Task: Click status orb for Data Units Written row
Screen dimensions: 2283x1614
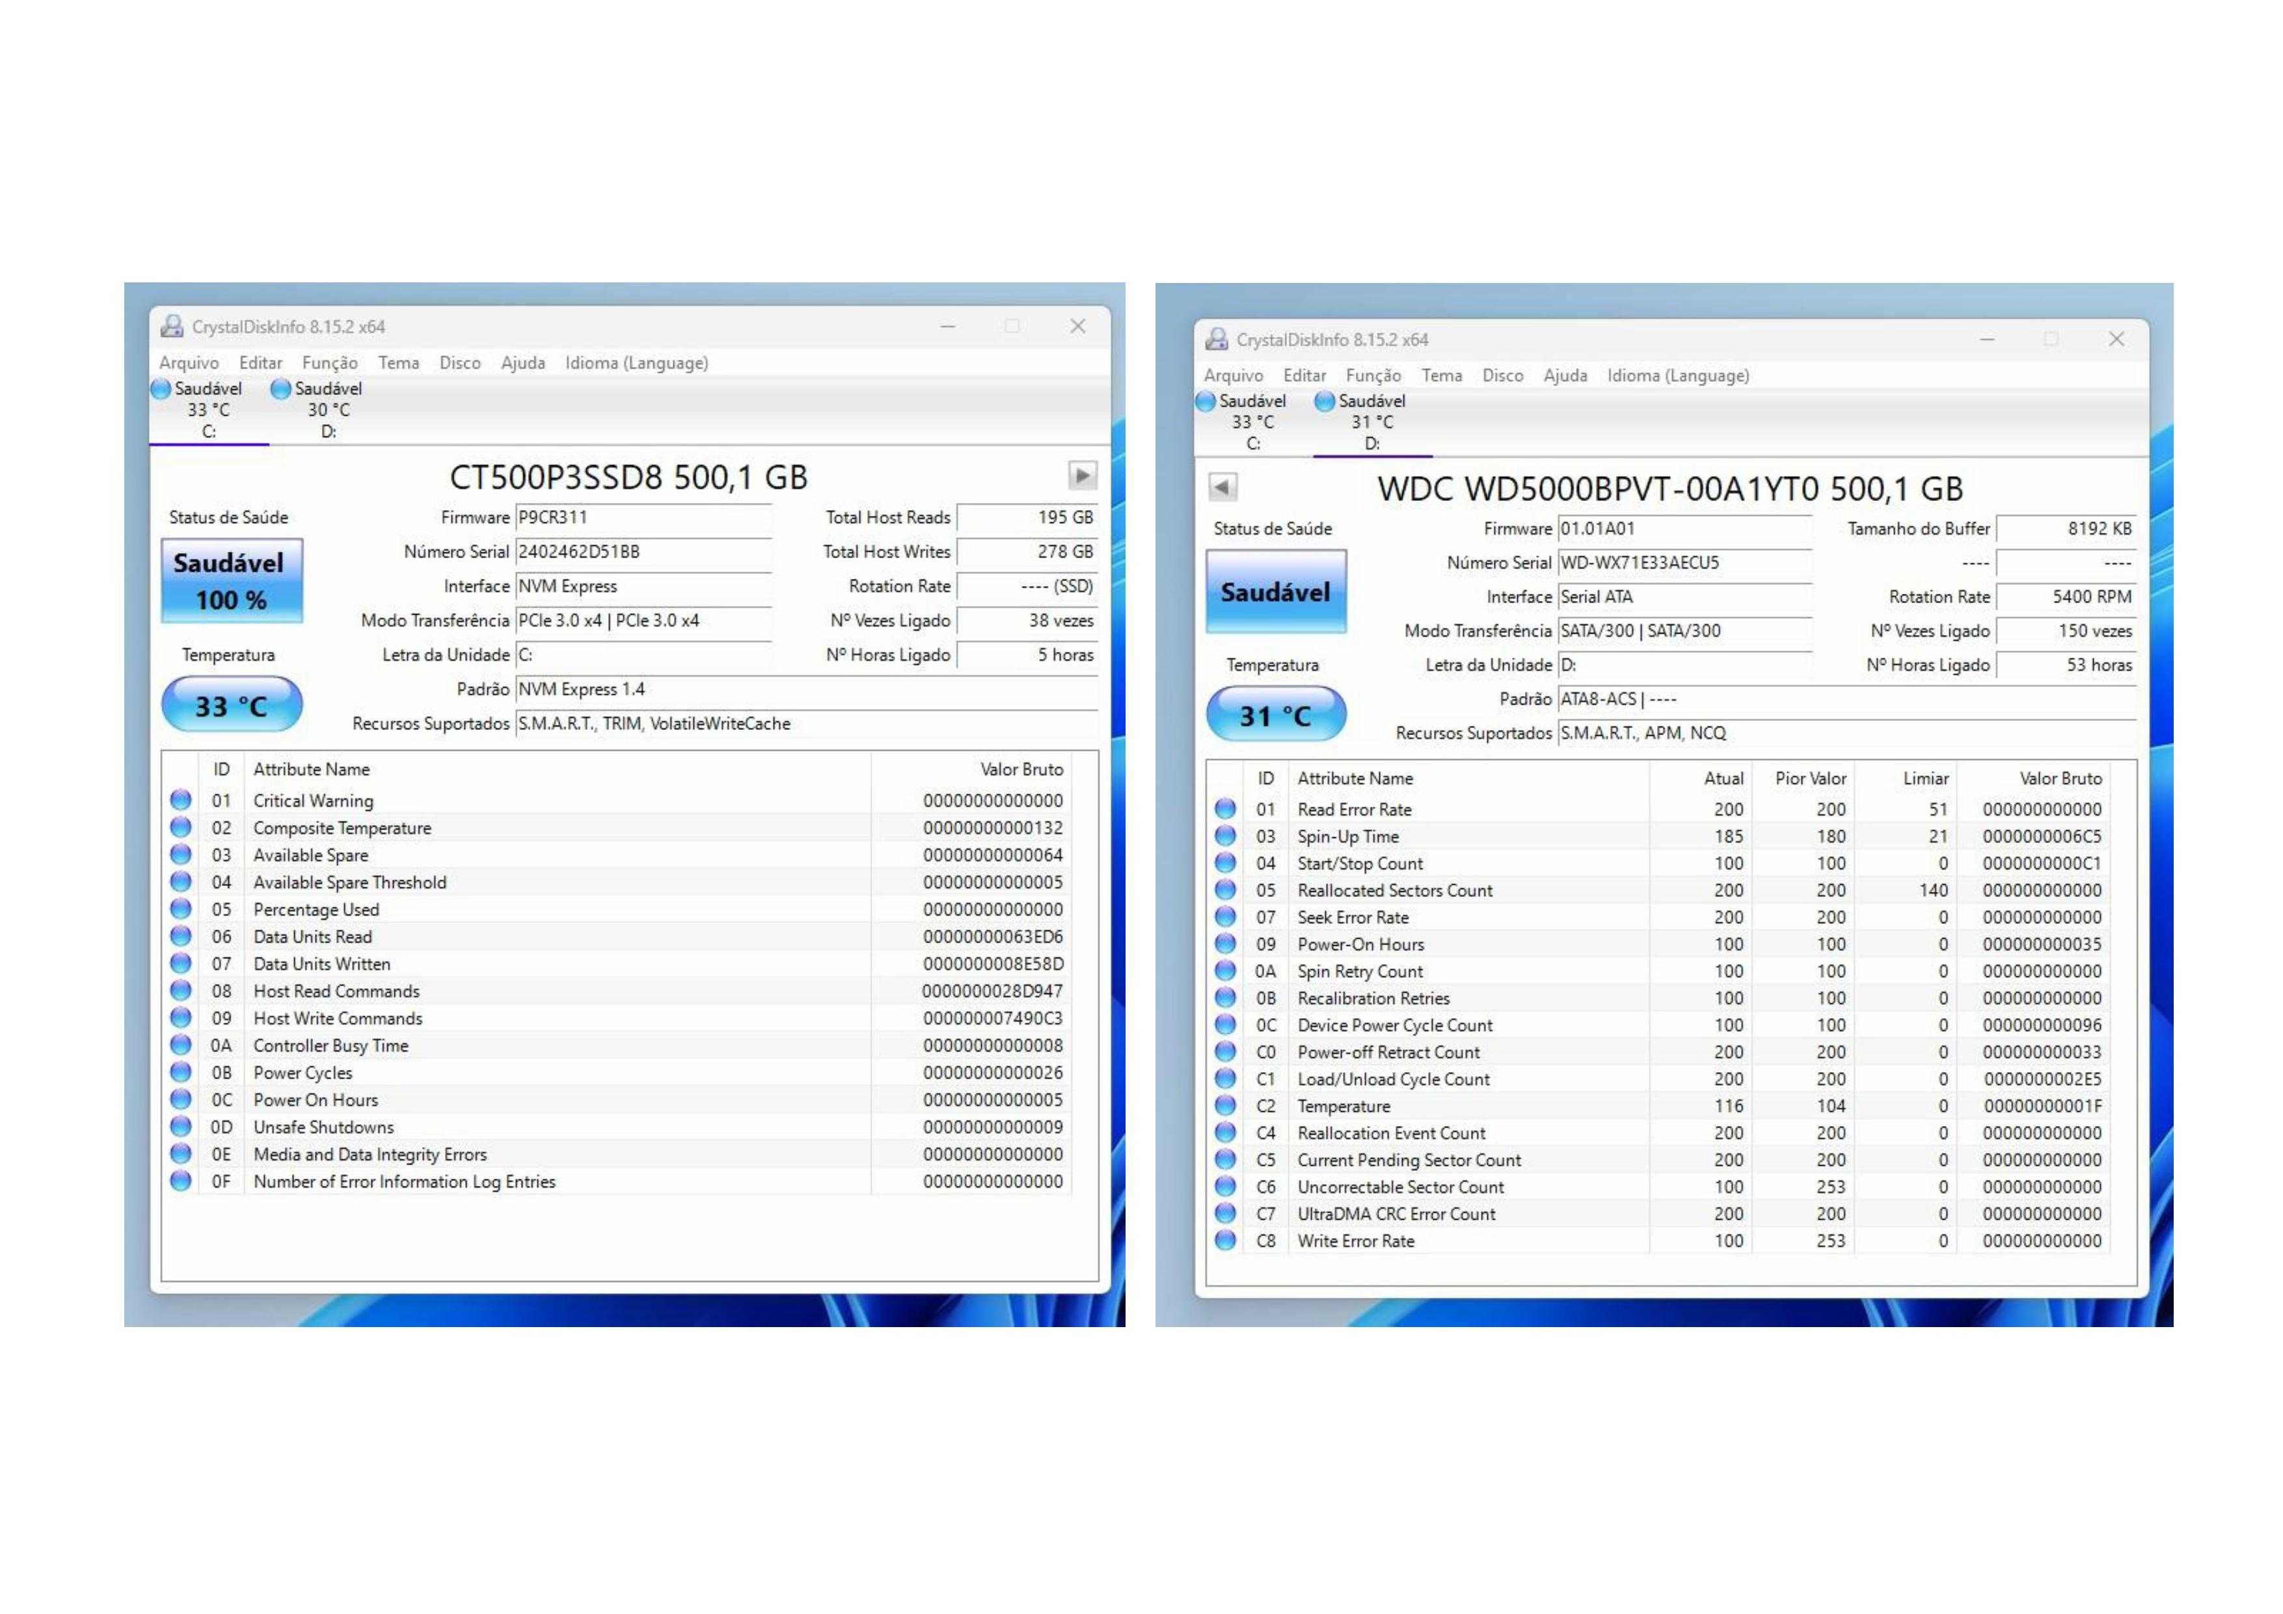Action: [x=180, y=963]
